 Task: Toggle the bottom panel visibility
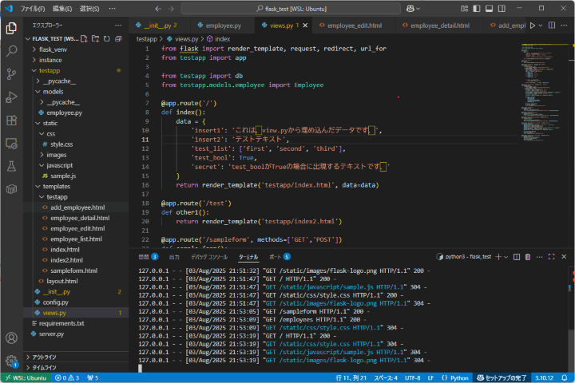pos(490,9)
